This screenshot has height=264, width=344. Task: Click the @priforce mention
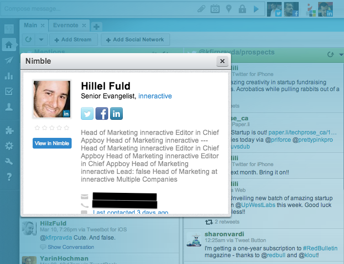click(278, 140)
